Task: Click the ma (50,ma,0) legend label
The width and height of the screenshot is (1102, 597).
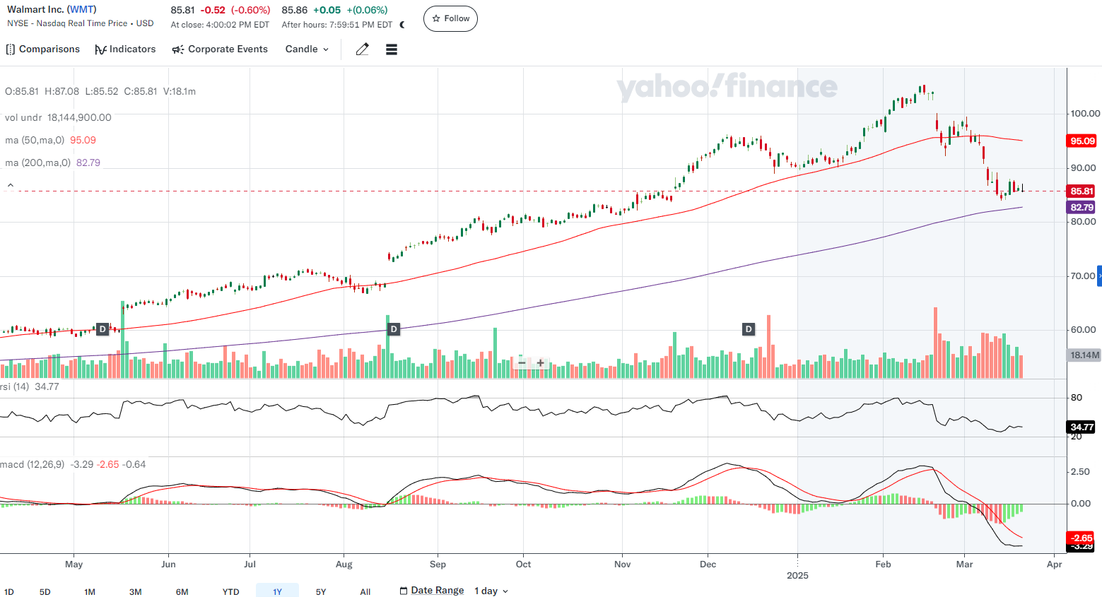Action: [x=35, y=140]
